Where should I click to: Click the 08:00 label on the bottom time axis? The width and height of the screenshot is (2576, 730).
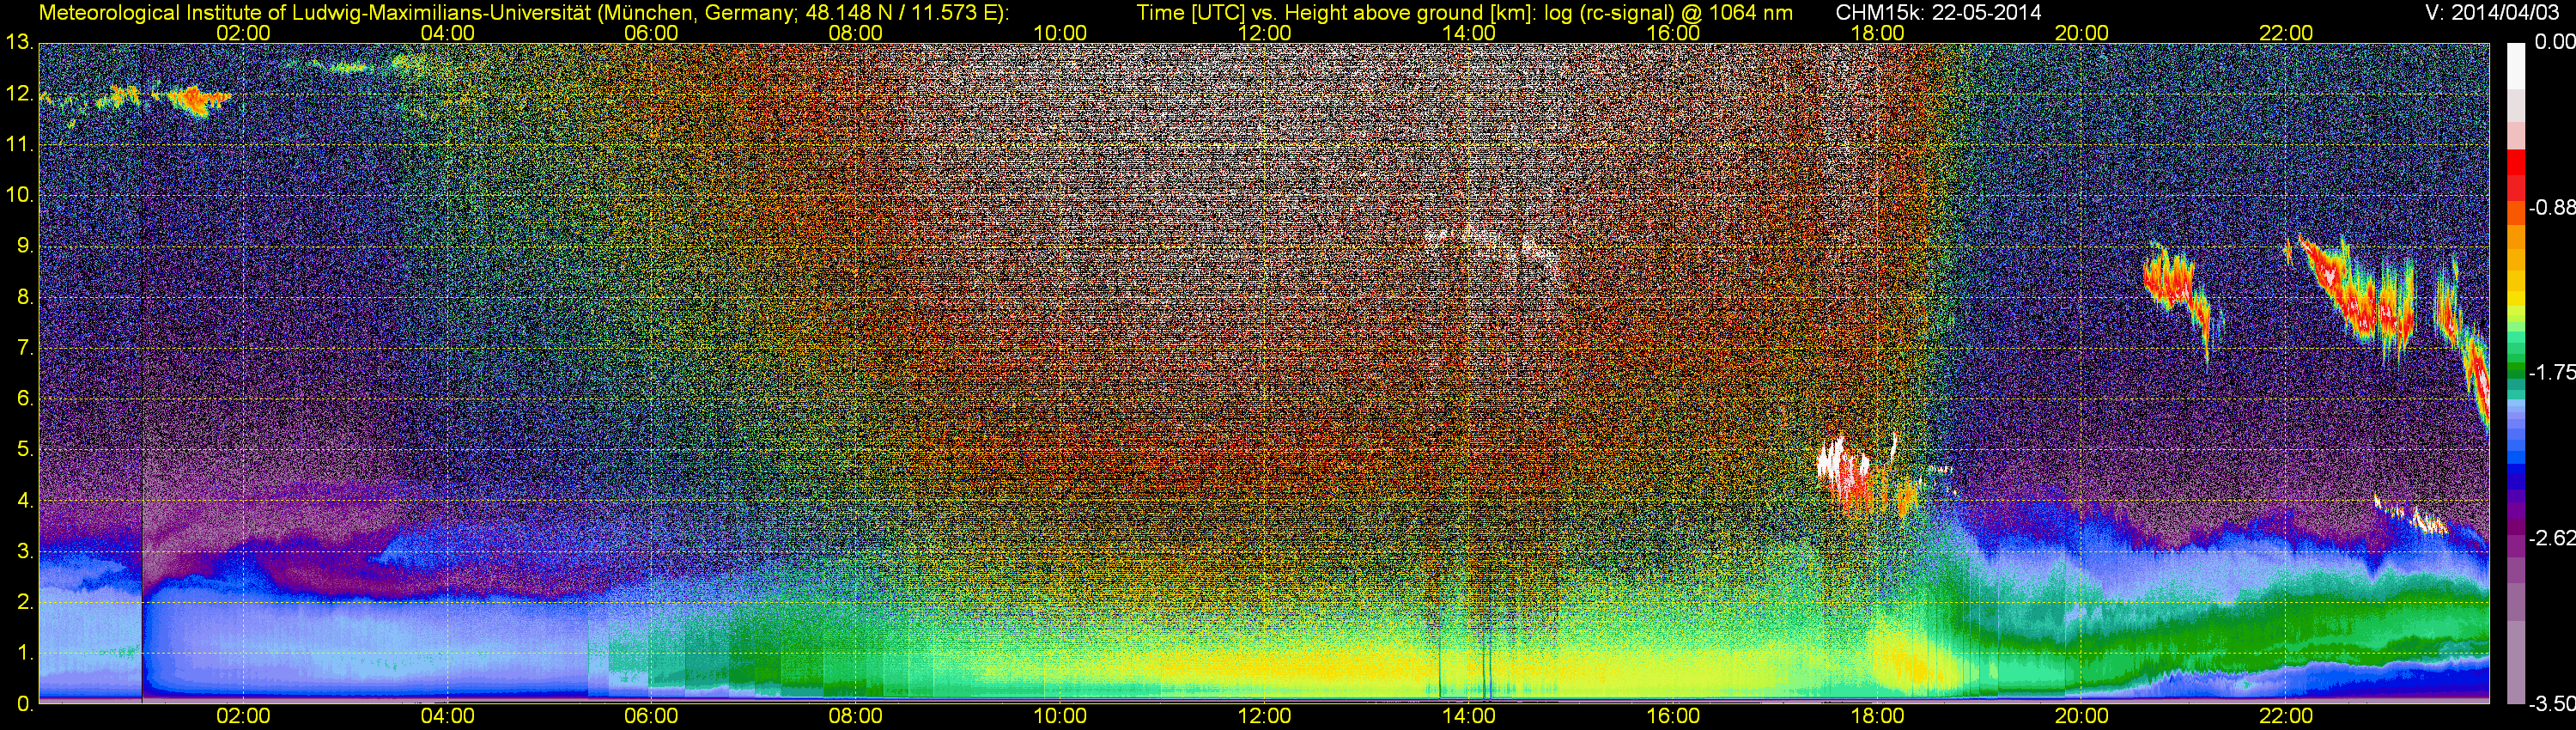click(x=856, y=716)
